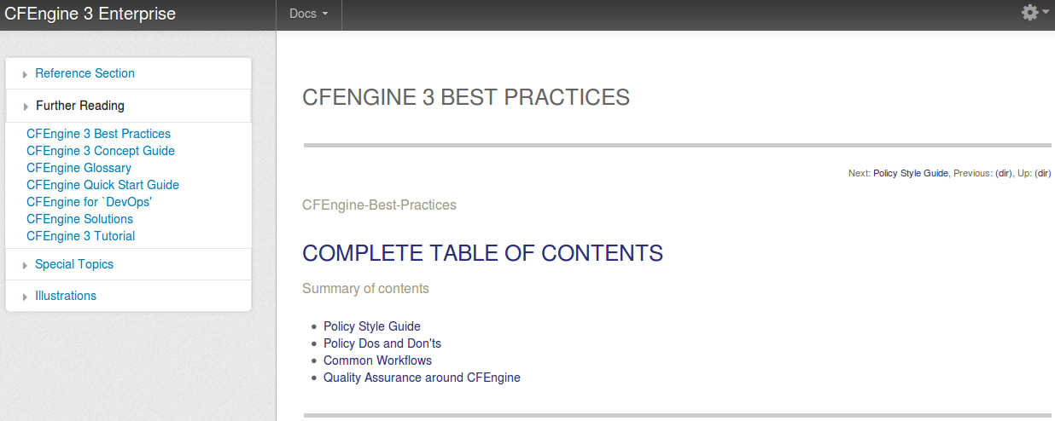Open the settings gear icon menu
Screen dimensions: 1055x421
1035,13
